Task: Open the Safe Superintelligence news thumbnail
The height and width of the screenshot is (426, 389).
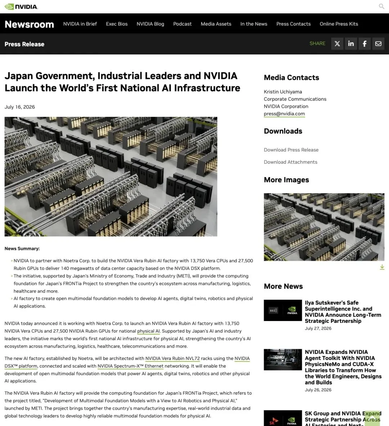Action: 283,310
